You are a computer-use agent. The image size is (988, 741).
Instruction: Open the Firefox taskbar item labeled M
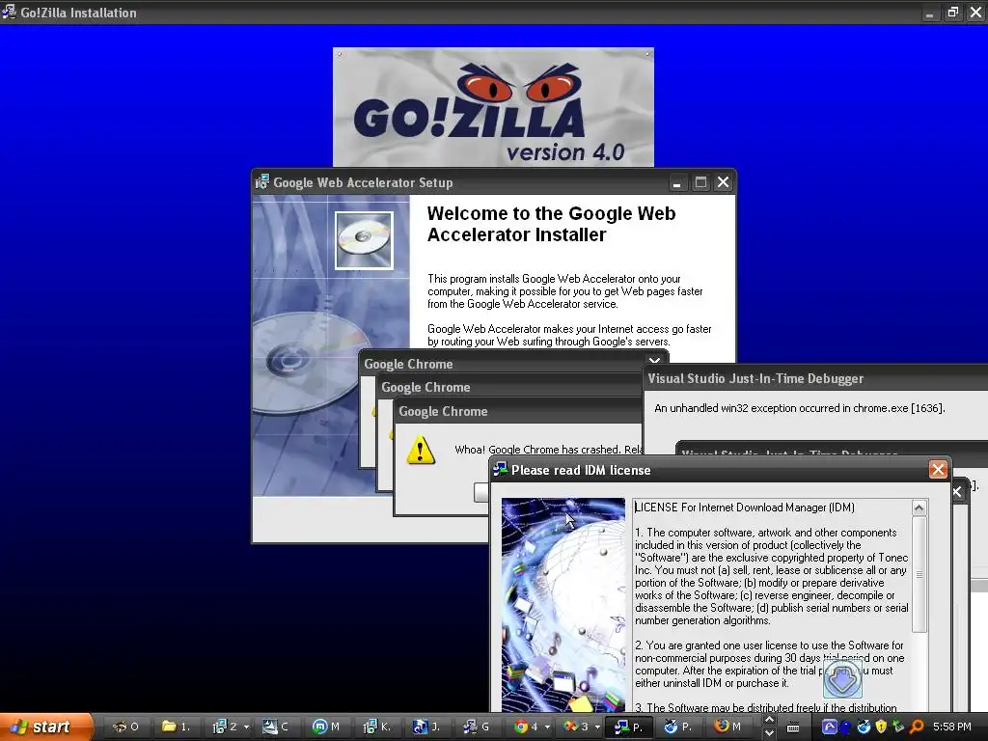pos(729,727)
